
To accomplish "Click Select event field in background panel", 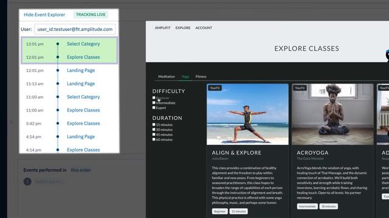I will 49,182.
